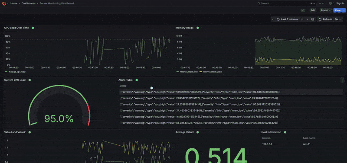Click green status dot on Value1 and Value2
This screenshot has height=163, width=347.
[x=29, y=132]
